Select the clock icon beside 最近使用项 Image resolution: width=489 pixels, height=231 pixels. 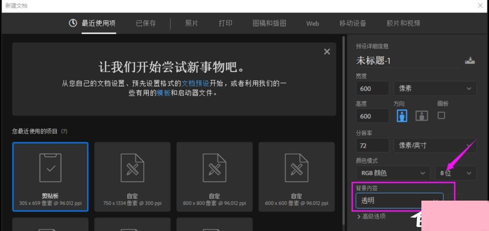73,23
